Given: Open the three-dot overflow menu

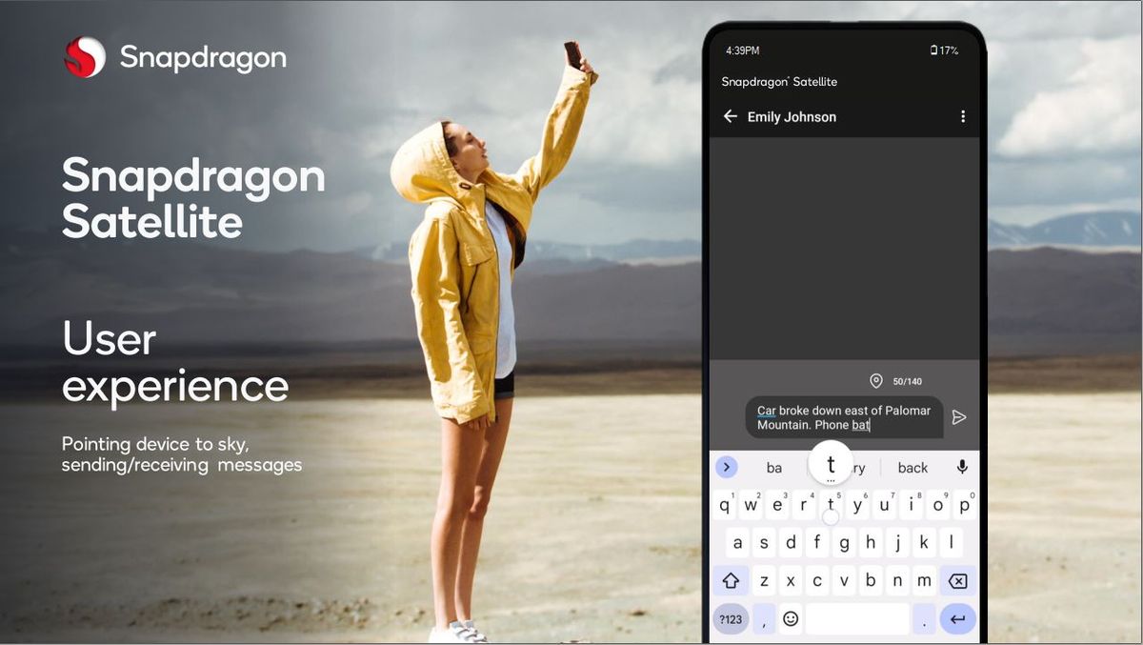Looking at the screenshot, I should pyautogui.click(x=962, y=116).
